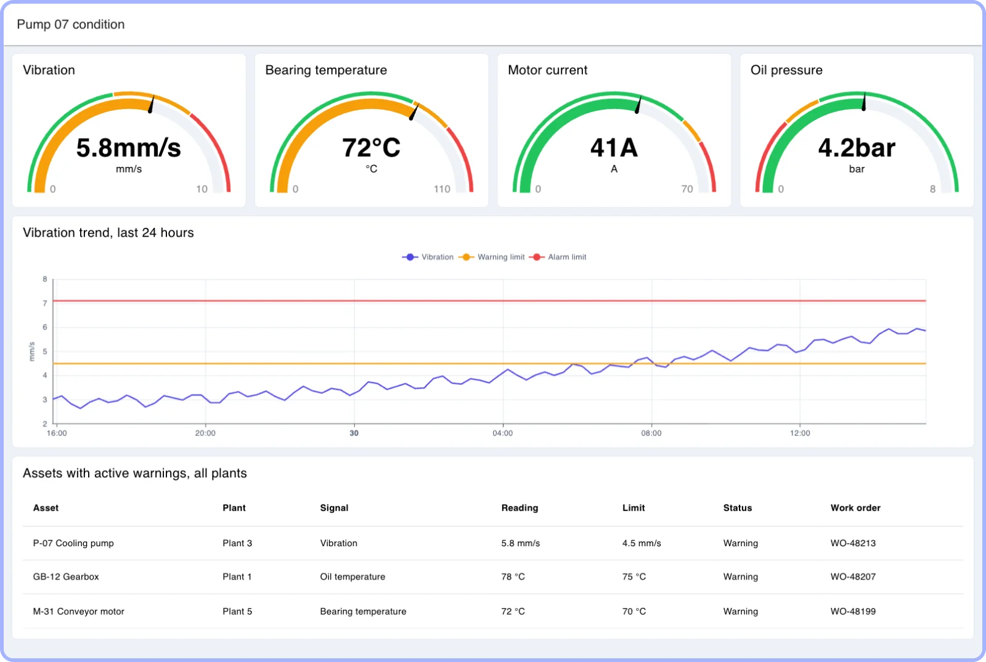Screen dimensions: 986x662
Task: Click the 20:00 x-axis time label
Action: [205, 434]
